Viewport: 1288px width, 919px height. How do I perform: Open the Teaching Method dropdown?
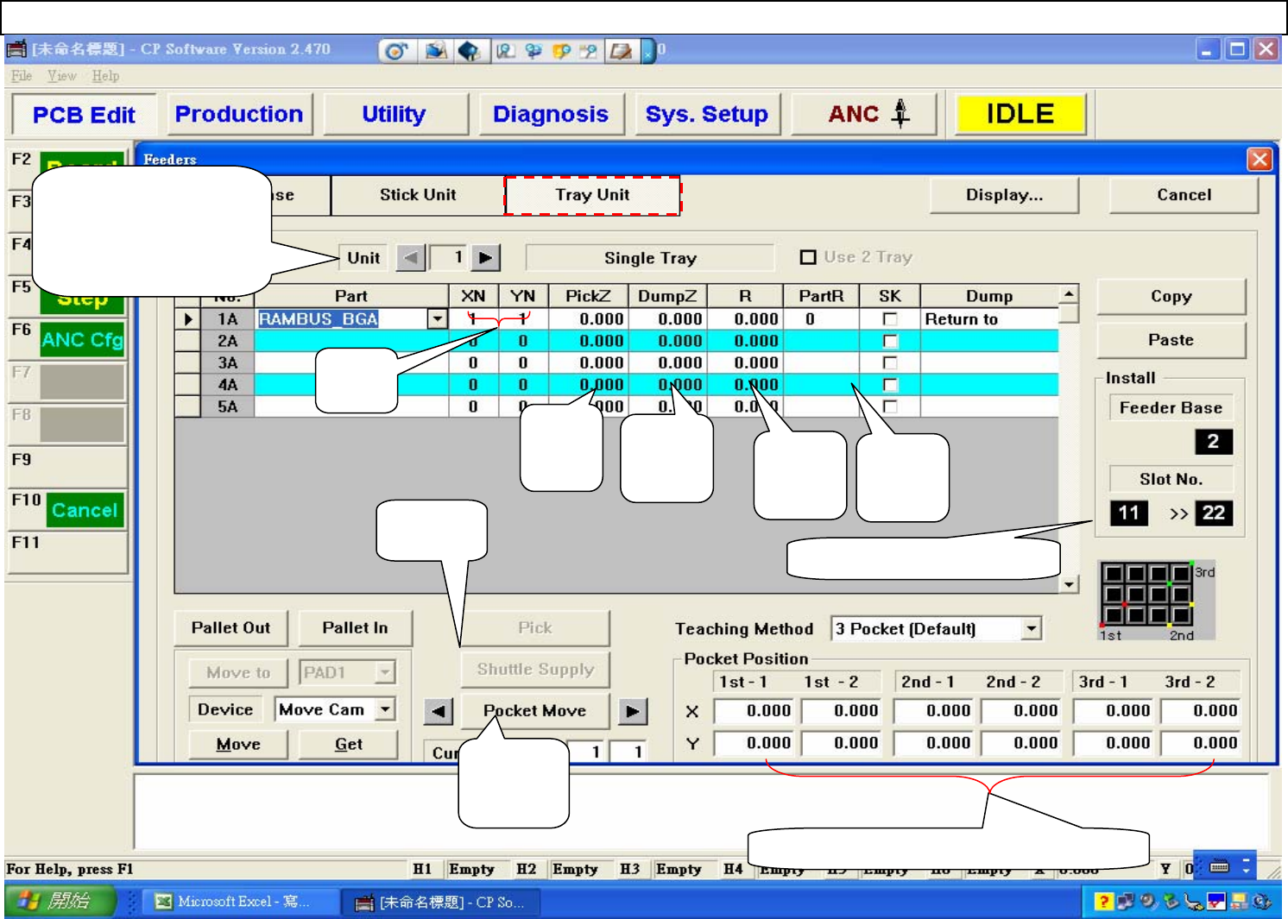pyautogui.click(x=1032, y=629)
